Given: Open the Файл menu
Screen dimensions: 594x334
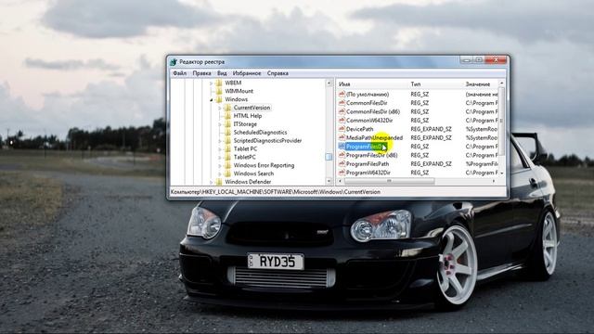Looking at the screenshot, I should 179,73.
